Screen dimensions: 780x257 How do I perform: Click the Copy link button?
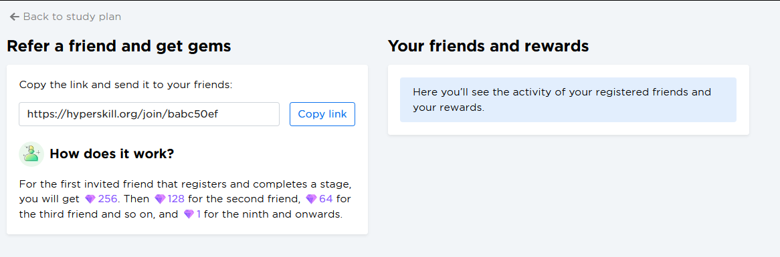322,114
